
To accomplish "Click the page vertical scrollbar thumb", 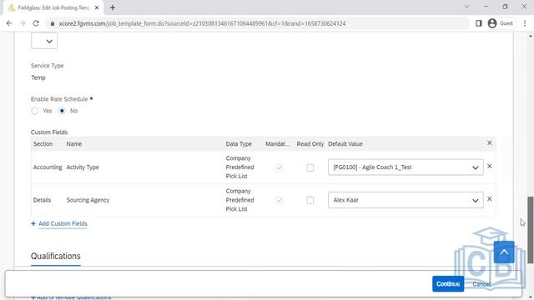I will [x=531, y=230].
